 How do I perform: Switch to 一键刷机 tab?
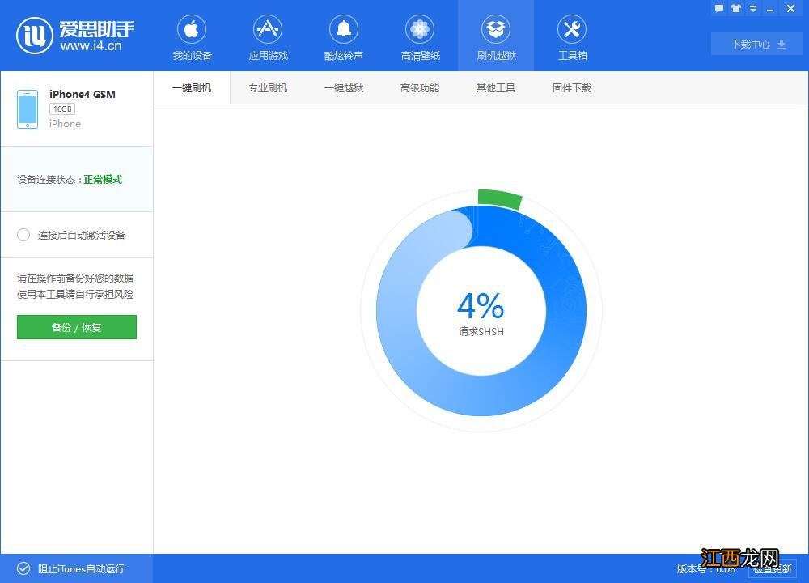[192, 87]
